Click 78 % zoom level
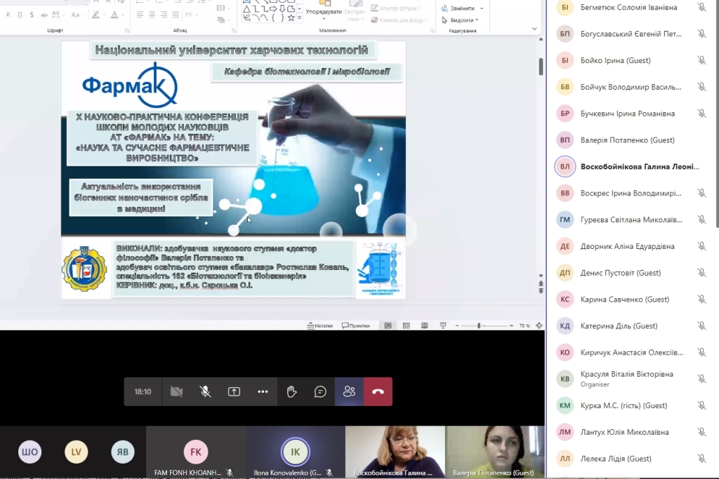The height and width of the screenshot is (479, 719). click(x=524, y=325)
